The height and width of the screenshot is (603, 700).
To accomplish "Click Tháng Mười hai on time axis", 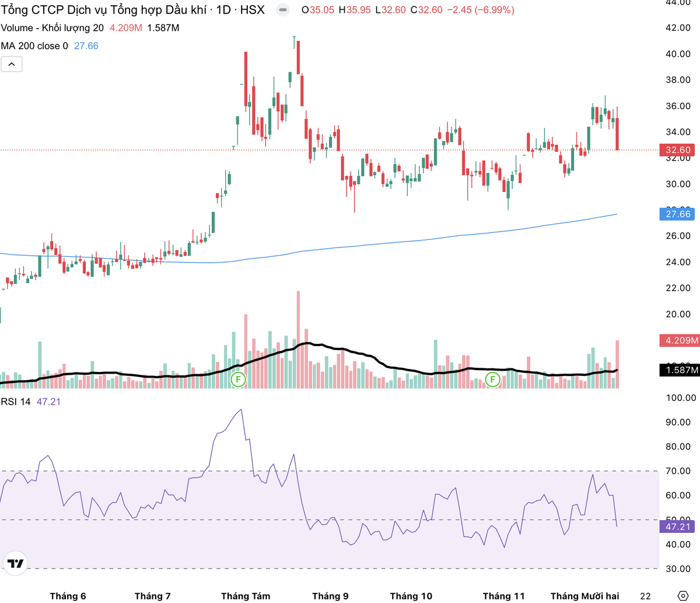I will click(584, 596).
